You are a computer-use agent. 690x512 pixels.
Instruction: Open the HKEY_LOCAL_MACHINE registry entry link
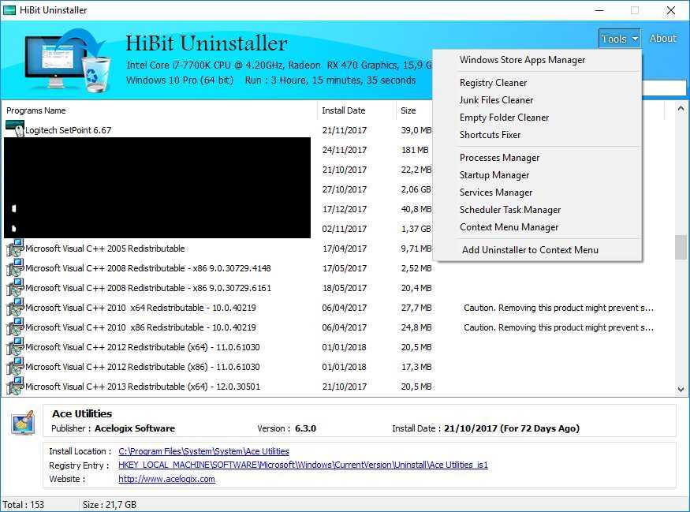303,465
